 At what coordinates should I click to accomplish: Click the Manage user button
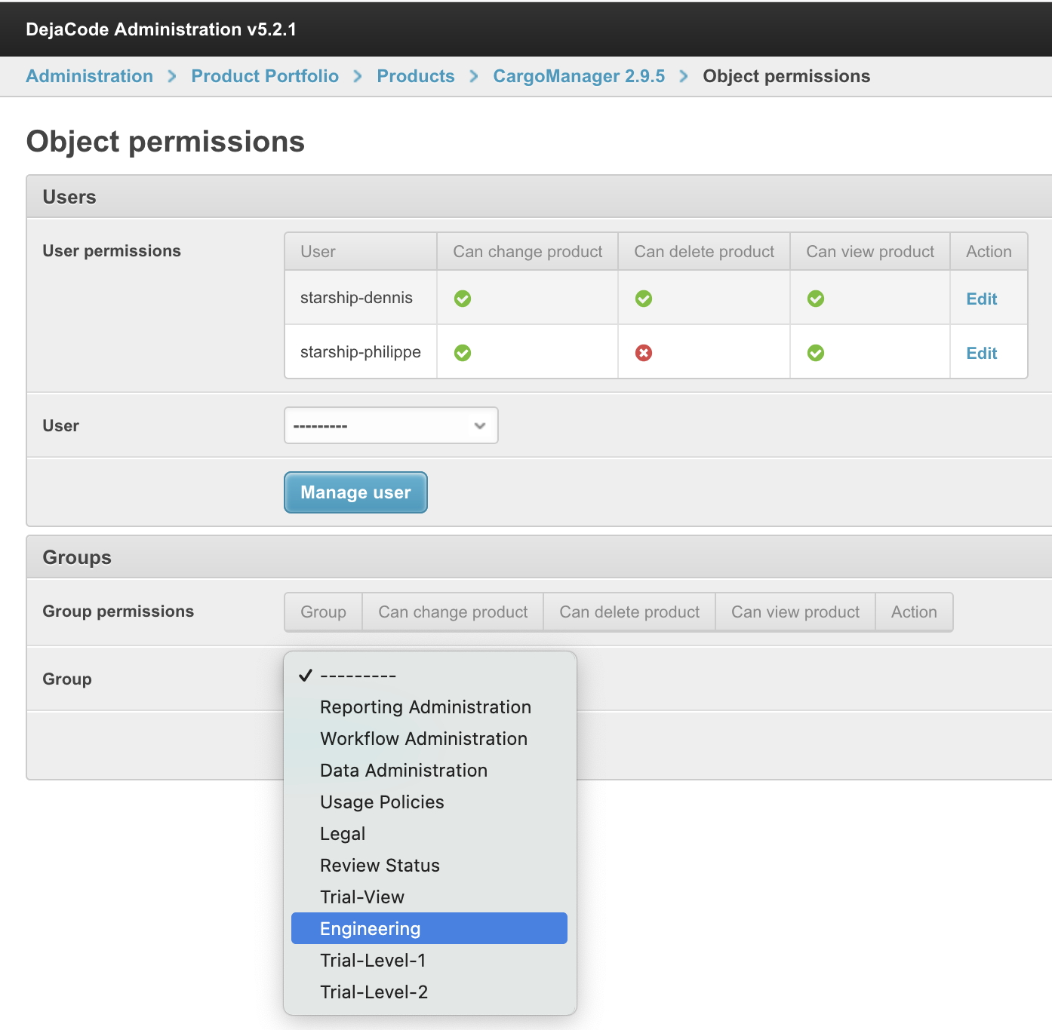tap(355, 492)
